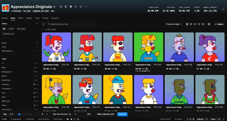Open the collection info icon
Viewport: 227px width, 121px height.
click(61, 7)
